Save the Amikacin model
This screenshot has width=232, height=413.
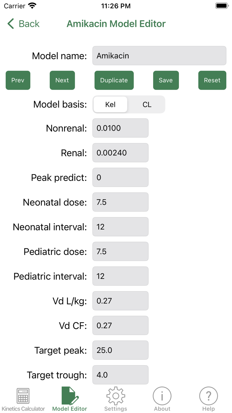tap(166, 80)
